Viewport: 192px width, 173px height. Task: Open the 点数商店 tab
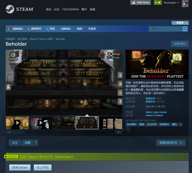coord(66,29)
